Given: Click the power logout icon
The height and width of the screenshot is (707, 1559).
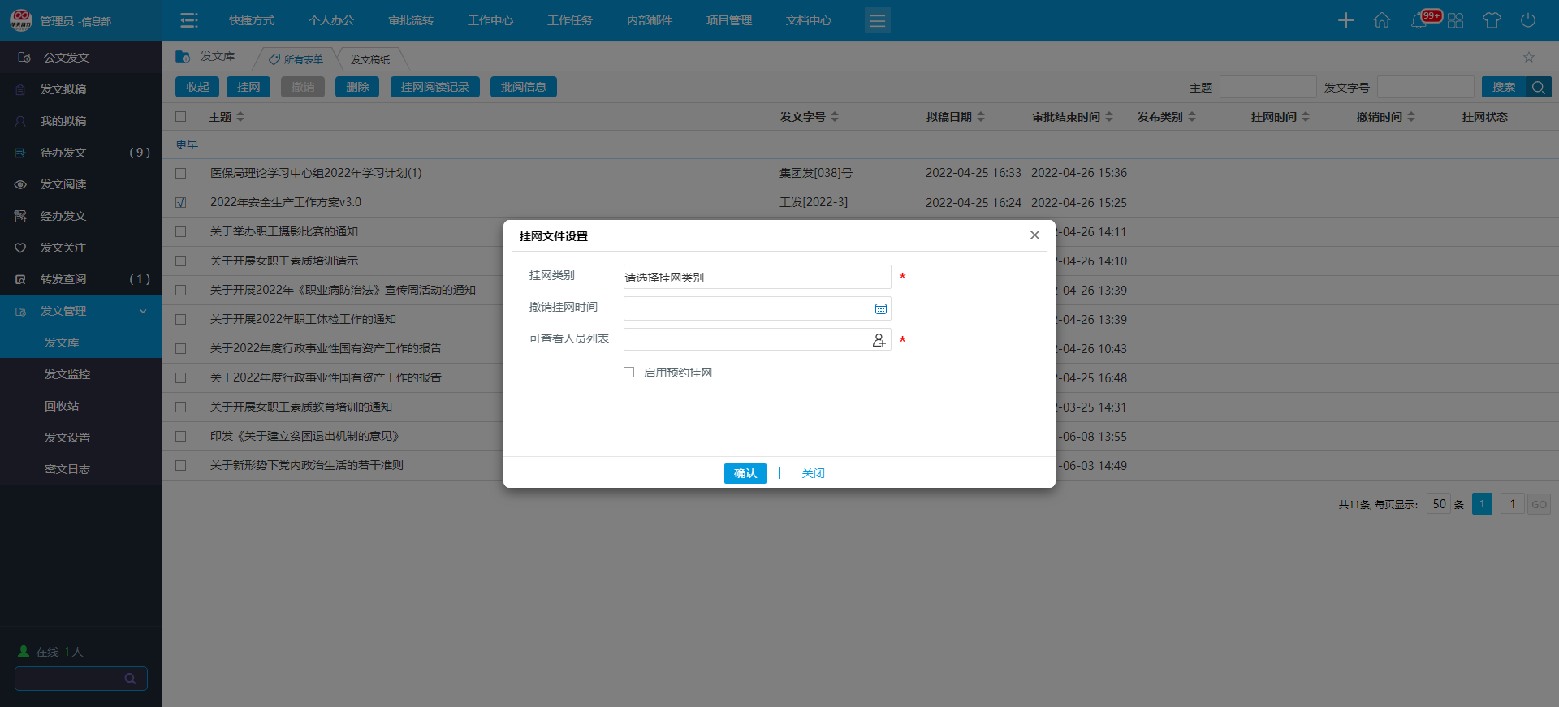Looking at the screenshot, I should tap(1528, 20).
